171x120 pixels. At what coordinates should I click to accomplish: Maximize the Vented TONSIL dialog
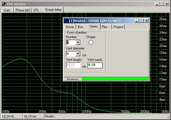tap(141, 21)
